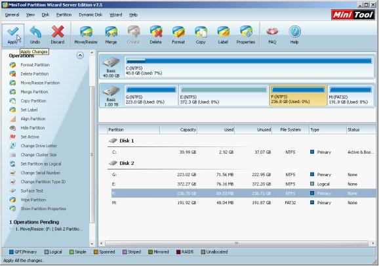The height and width of the screenshot is (266, 379).
Task: Open the Wizard menu
Action: pyautogui.click(x=116, y=14)
